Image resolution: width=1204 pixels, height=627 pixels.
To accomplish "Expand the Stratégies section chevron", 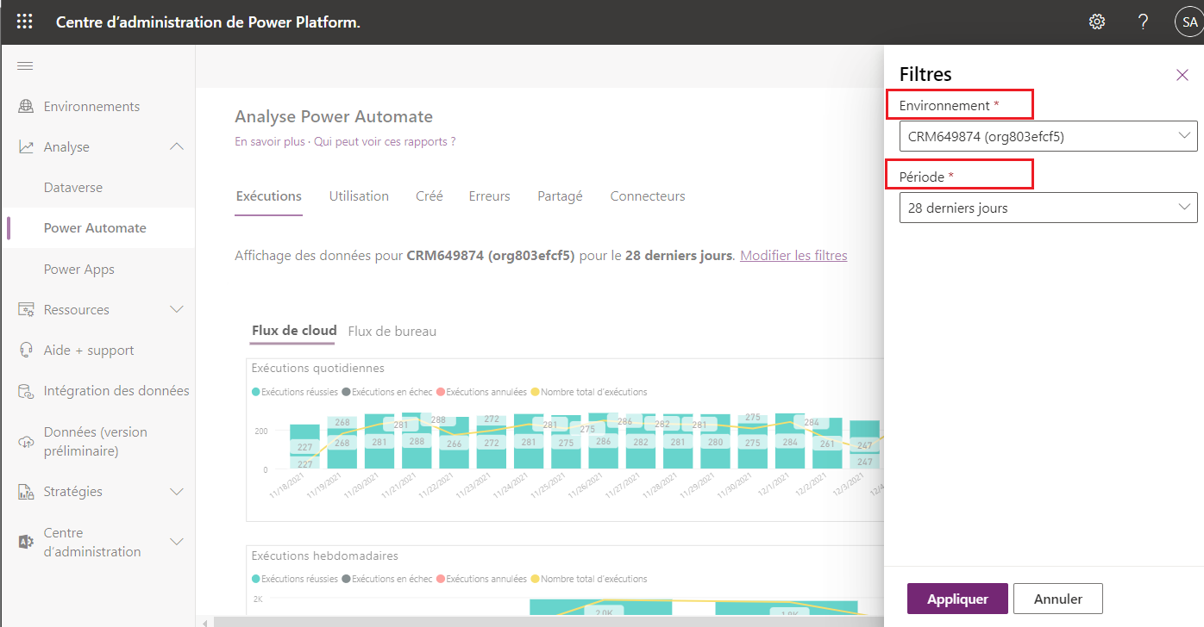I will pyautogui.click(x=177, y=492).
